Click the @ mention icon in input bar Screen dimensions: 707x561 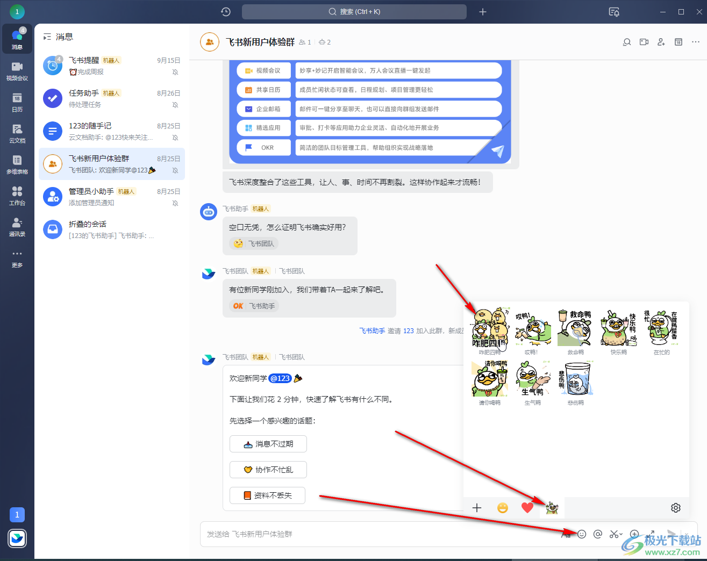[597, 534]
